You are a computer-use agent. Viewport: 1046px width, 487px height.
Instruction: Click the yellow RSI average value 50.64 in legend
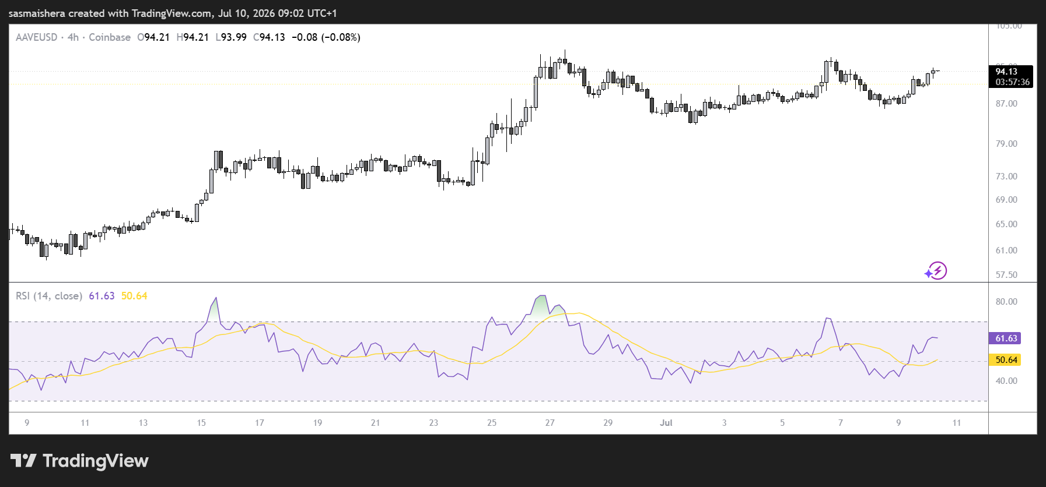coord(134,296)
